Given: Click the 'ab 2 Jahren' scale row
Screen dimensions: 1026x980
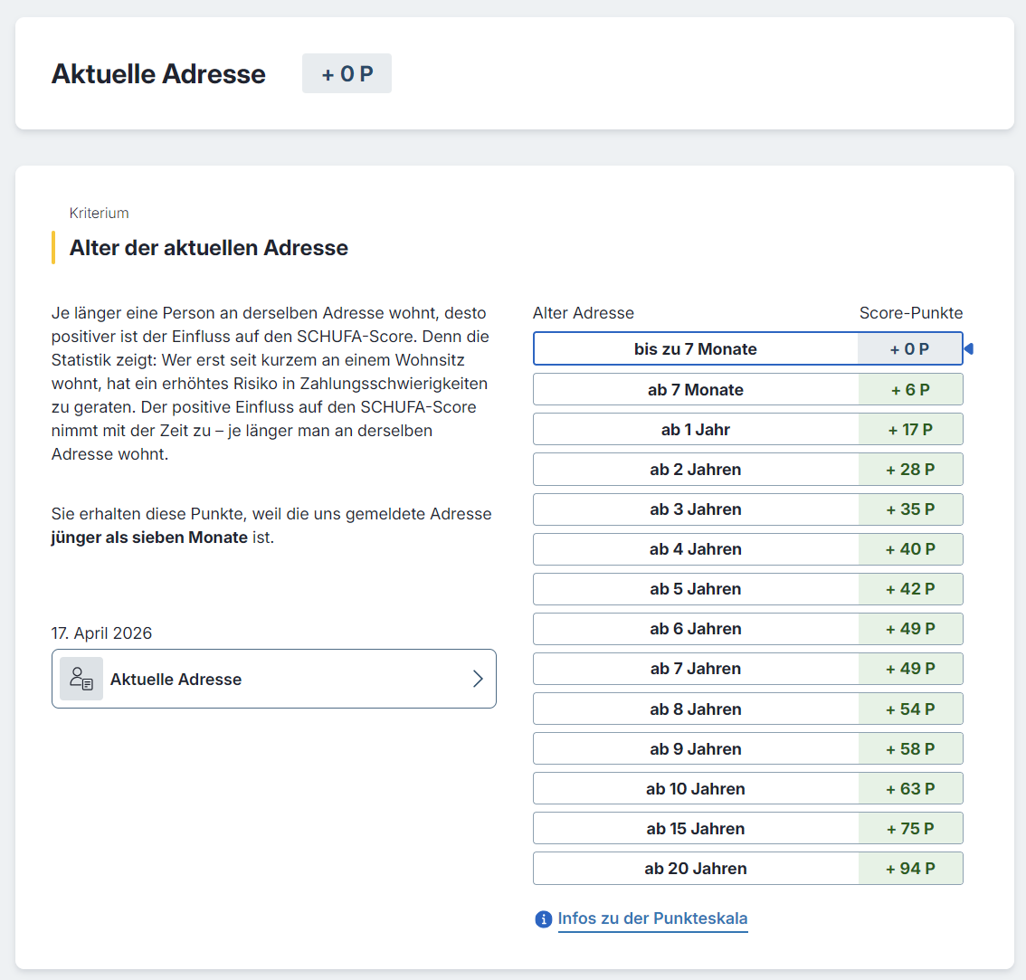Looking at the screenshot, I should (x=695, y=470).
